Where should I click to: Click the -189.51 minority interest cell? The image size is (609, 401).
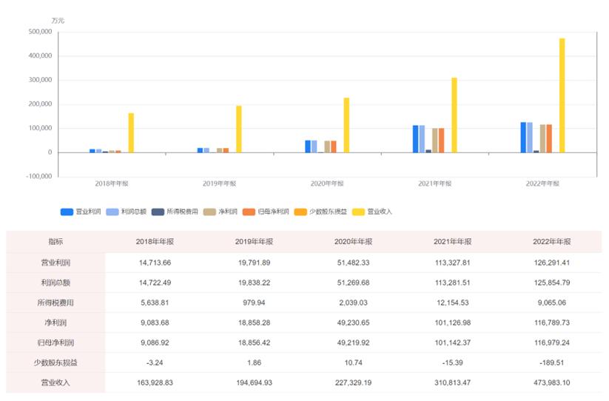tap(551, 362)
